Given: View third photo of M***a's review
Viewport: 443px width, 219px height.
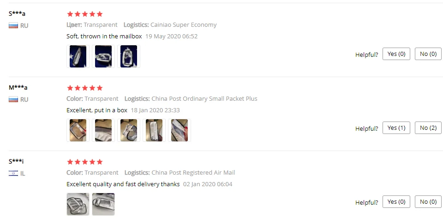Looking at the screenshot, I should 129,130.
